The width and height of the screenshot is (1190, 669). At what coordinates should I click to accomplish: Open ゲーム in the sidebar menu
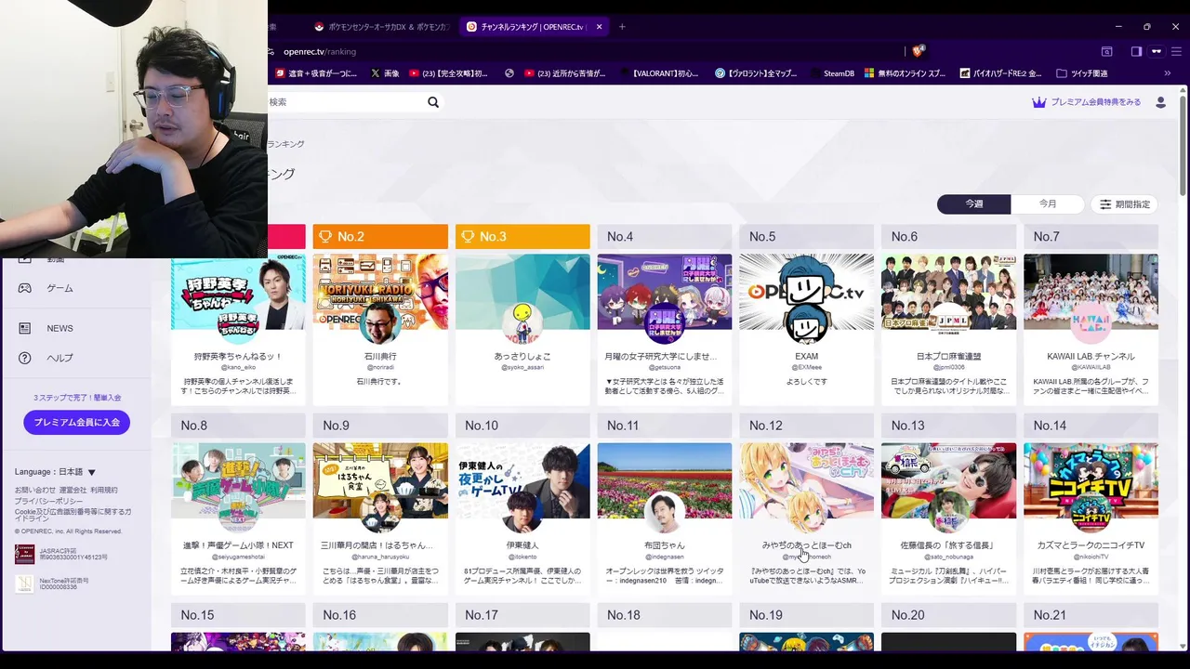pyautogui.click(x=59, y=288)
